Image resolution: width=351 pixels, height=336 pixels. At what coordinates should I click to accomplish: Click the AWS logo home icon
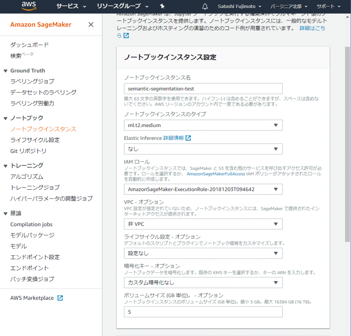(x=29, y=6)
